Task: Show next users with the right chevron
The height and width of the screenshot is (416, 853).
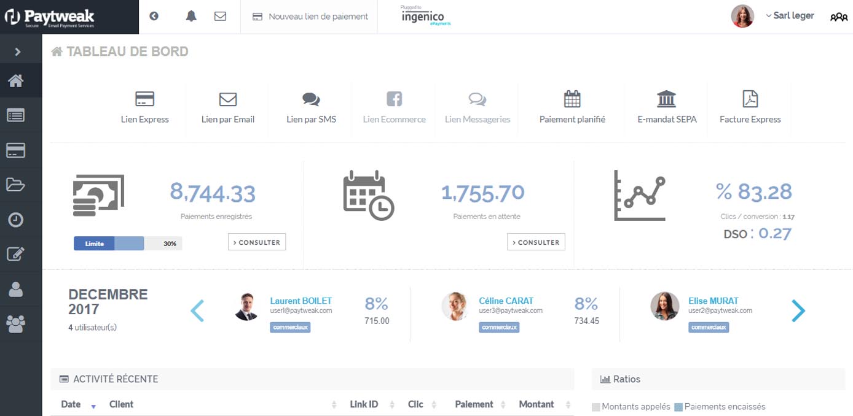Action: pyautogui.click(x=799, y=311)
